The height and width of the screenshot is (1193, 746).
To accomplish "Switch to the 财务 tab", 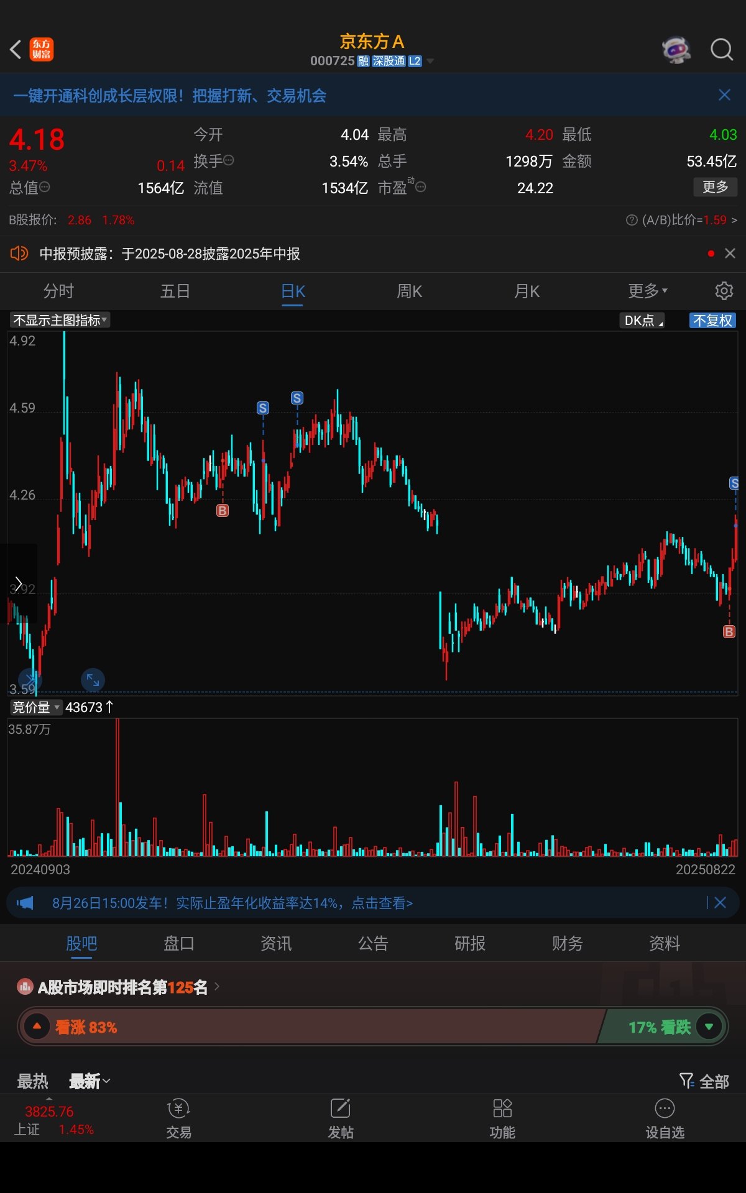I will point(568,943).
